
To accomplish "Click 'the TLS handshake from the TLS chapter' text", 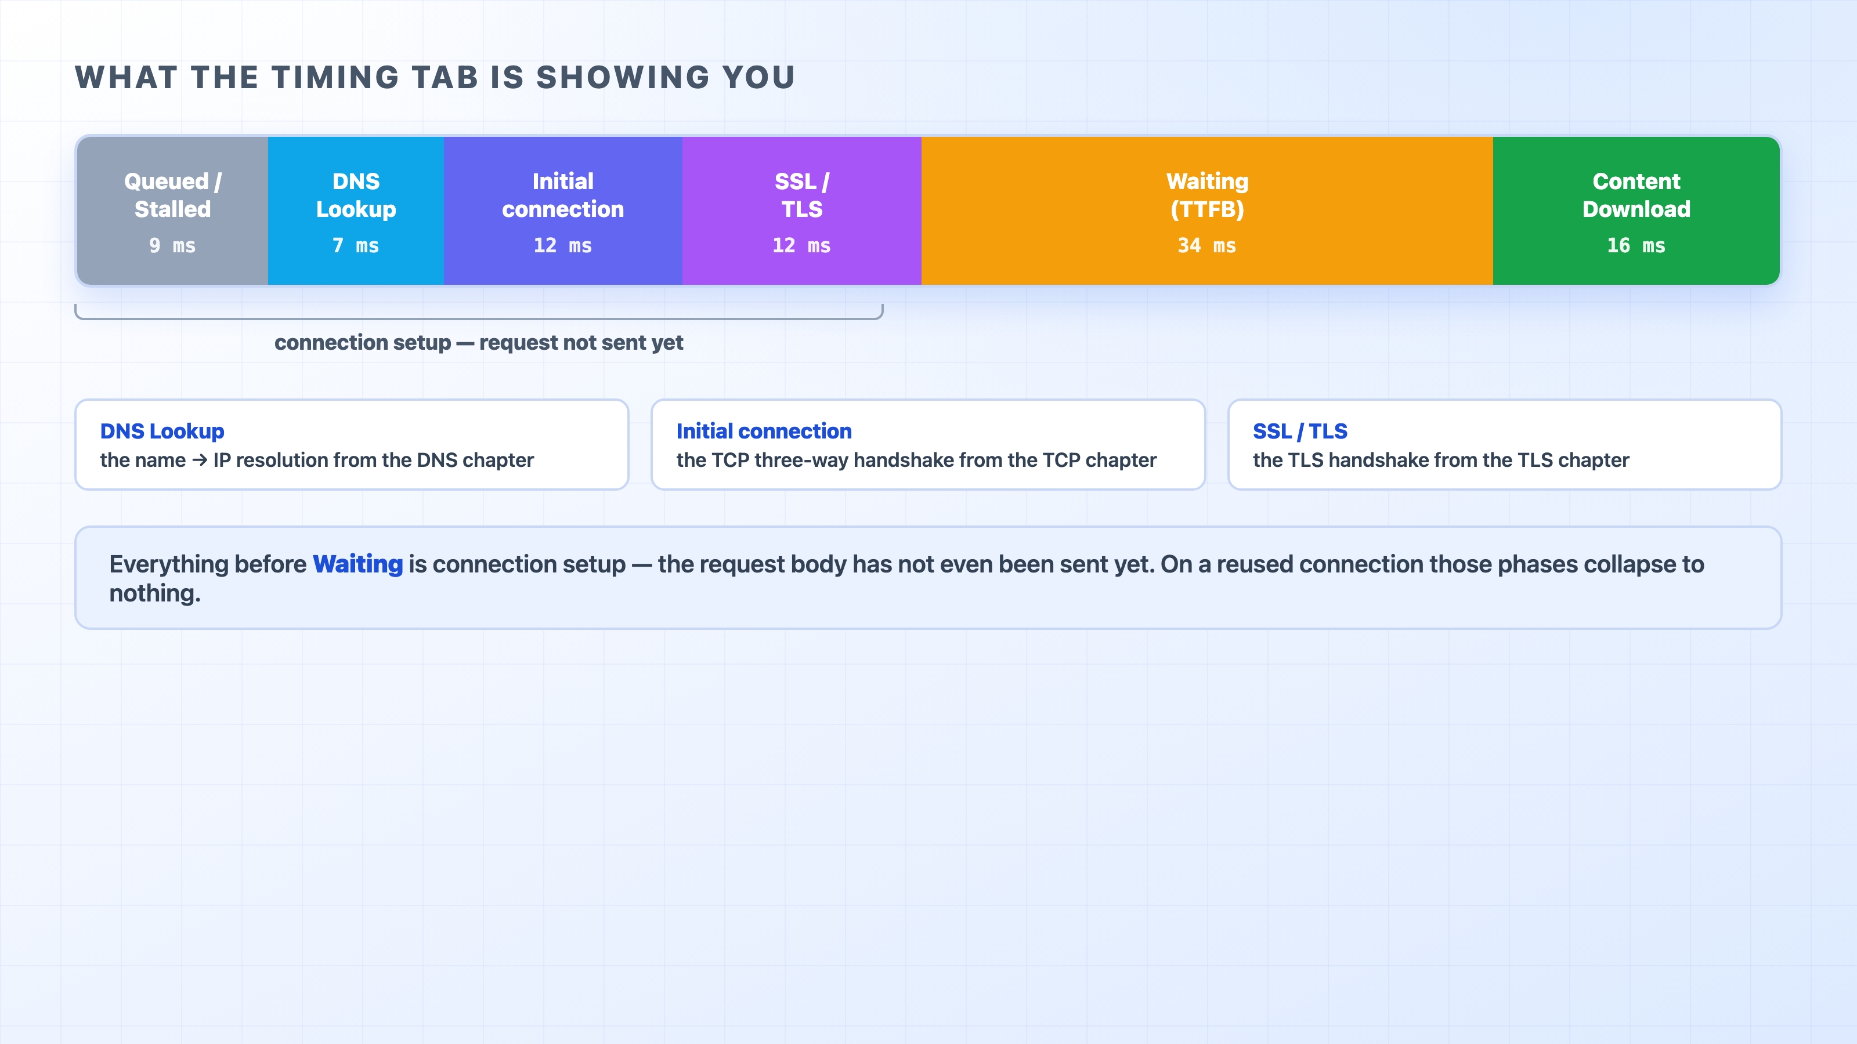I will coord(1441,461).
